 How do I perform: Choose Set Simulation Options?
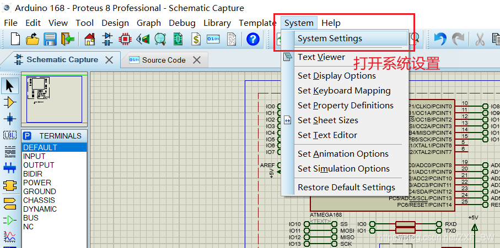[345, 168]
